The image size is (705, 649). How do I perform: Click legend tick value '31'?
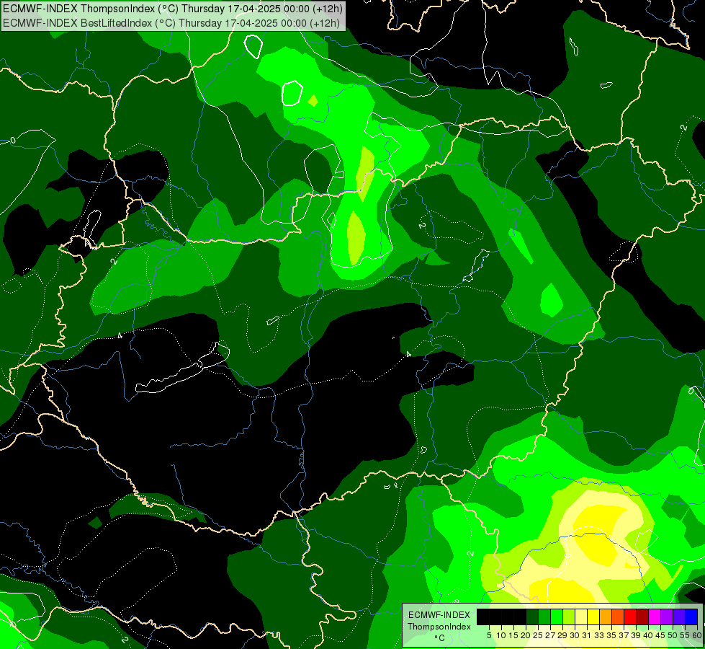587,635
